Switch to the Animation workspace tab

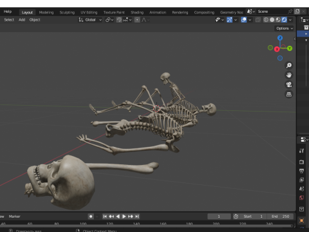pyautogui.click(x=158, y=12)
